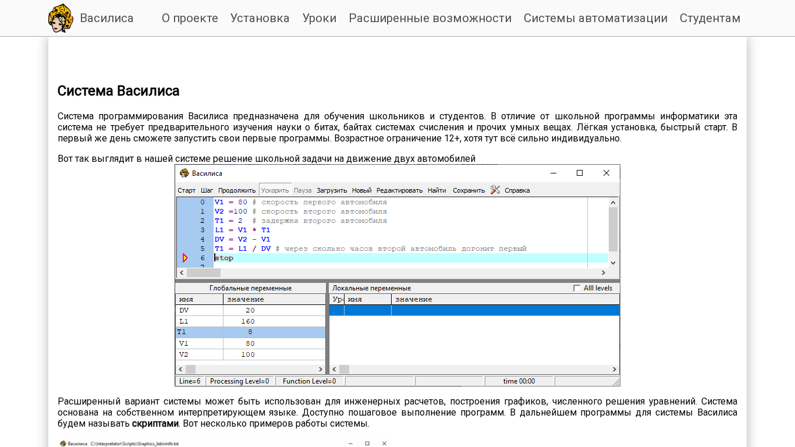Open the Расширенные возможности menu item
The width and height of the screenshot is (795, 447).
[x=430, y=18]
